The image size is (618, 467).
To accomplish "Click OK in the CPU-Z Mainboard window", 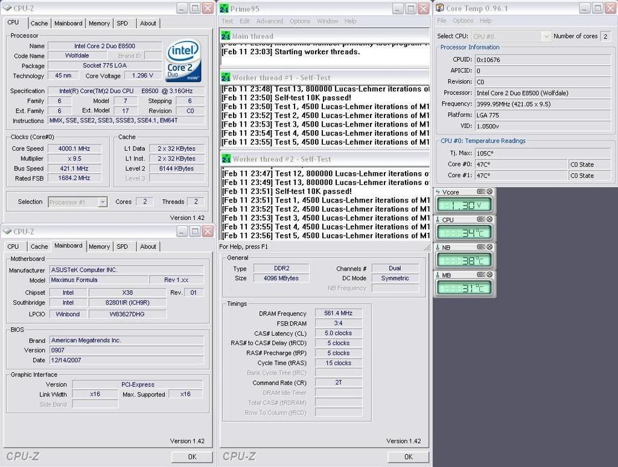I will pos(192,457).
